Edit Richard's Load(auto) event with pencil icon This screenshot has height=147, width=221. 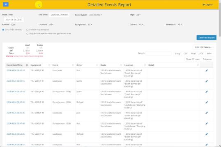(207, 134)
